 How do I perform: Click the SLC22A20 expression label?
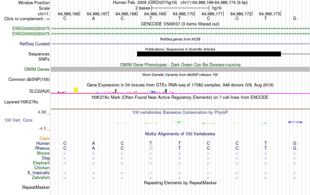coord(39,91)
